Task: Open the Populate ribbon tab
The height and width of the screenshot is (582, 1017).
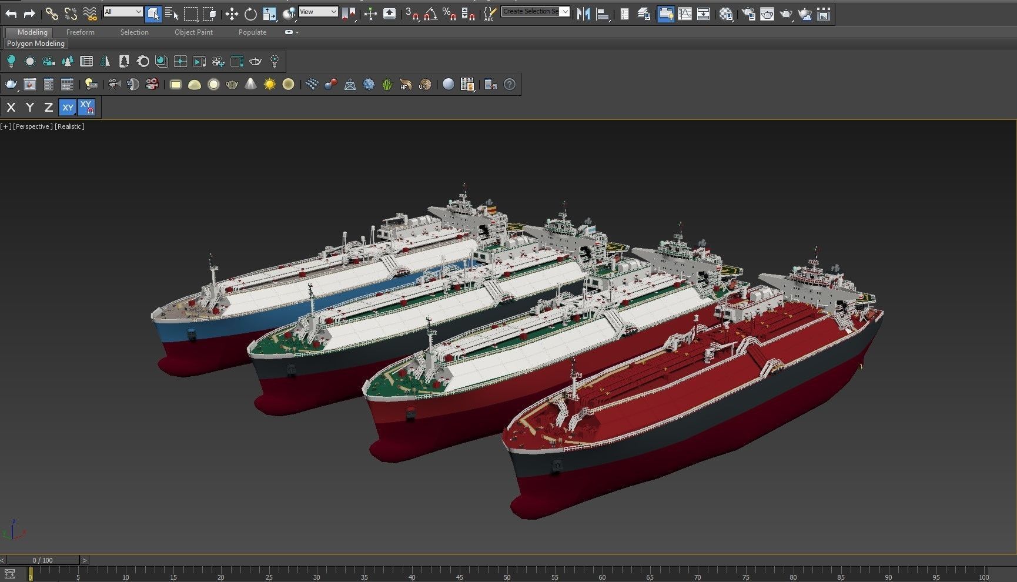Action: coord(252,32)
